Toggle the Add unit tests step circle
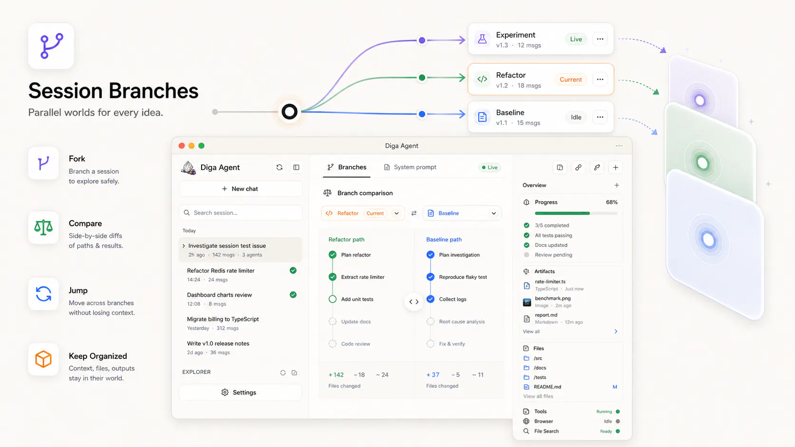 point(332,299)
